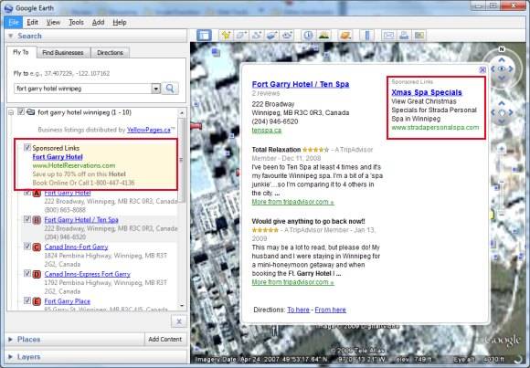Open the Edit menu
530x368 pixels.
(32, 22)
